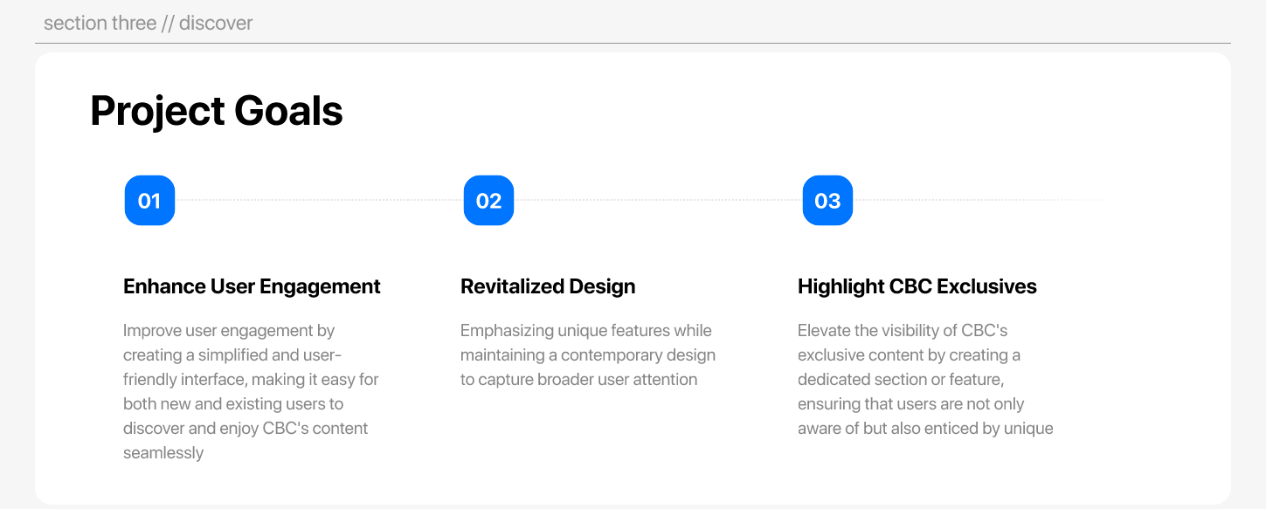Image resolution: width=1266 pixels, height=509 pixels.
Task: Select the "Revitalized Design" heading
Action: 548,286
